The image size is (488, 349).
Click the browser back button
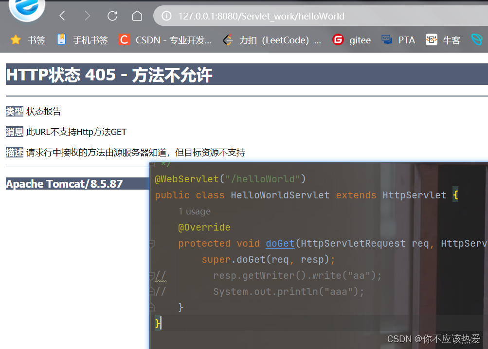coord(62,15)
